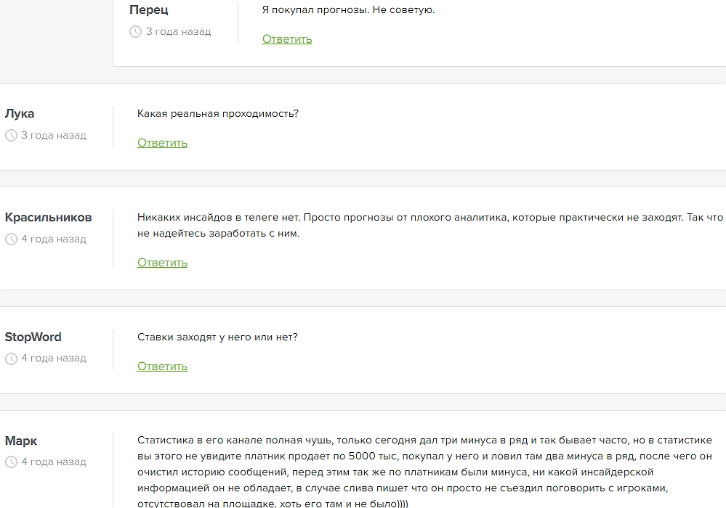Click the clock icon under Марк's name

coord(11,462)
